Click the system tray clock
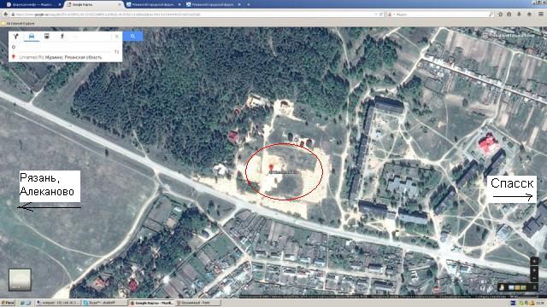 pos(540,303)
